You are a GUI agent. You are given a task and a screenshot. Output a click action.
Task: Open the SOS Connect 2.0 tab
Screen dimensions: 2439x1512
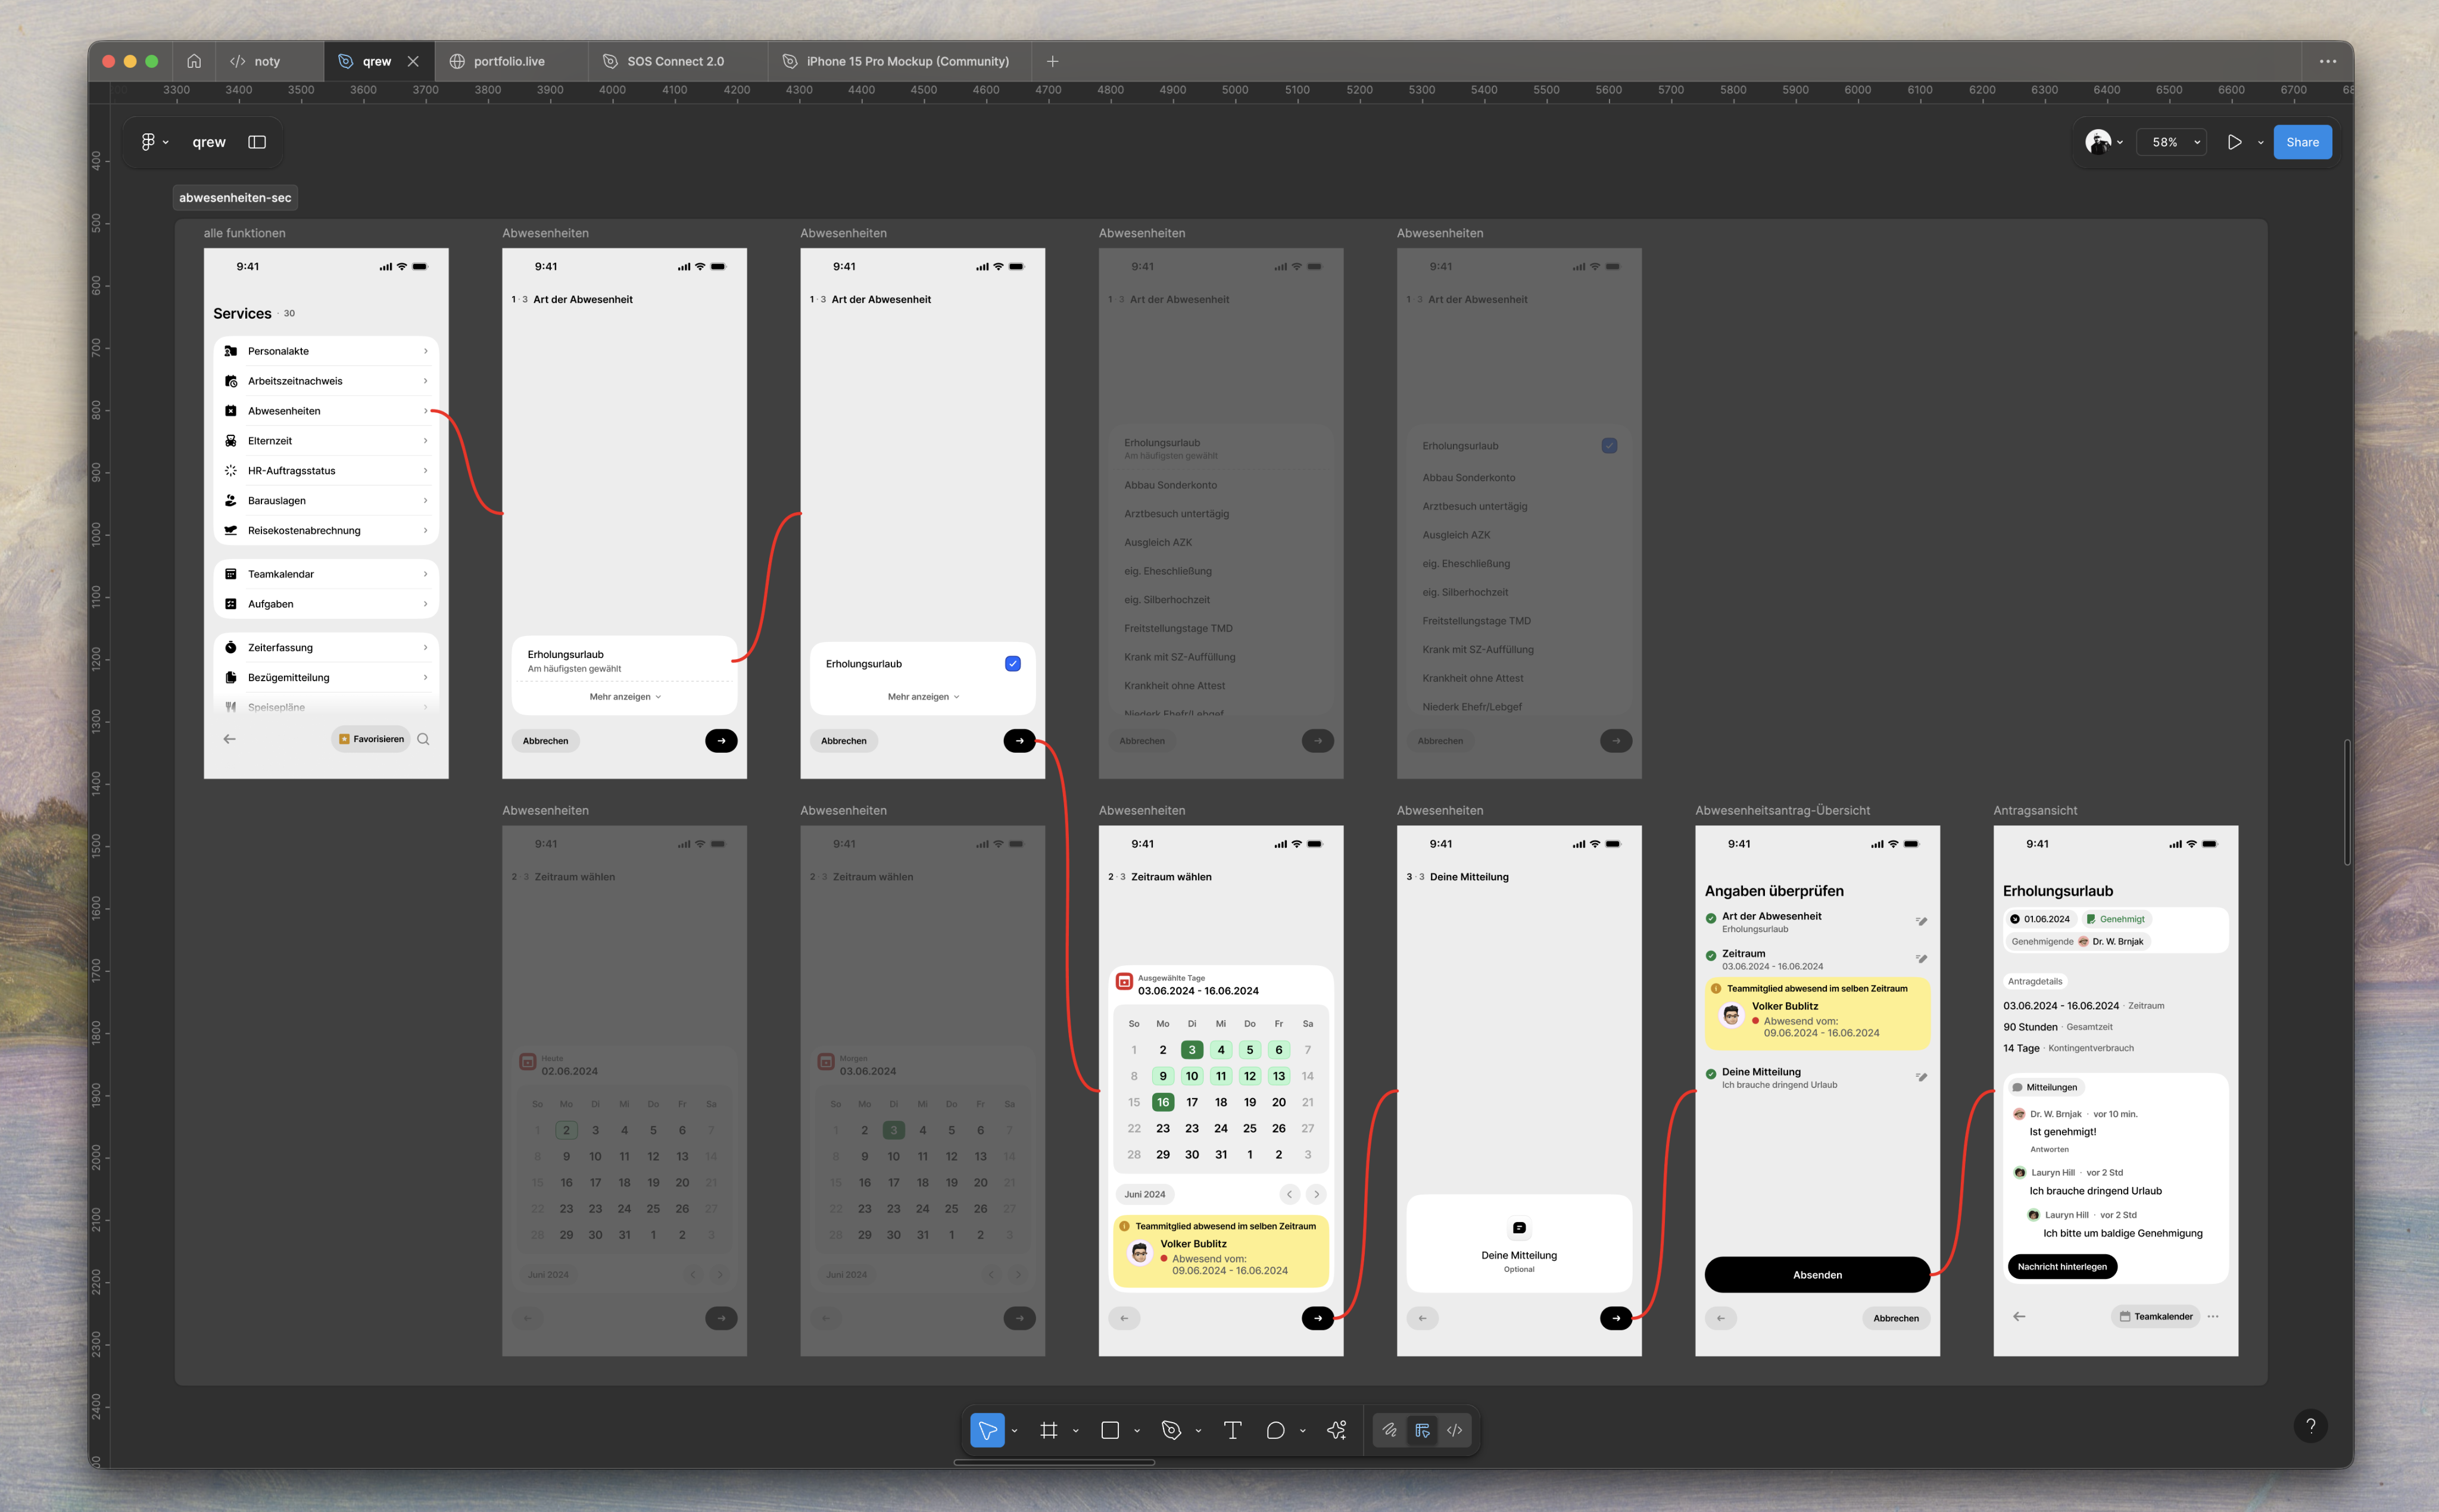click(x=675, y=61)
